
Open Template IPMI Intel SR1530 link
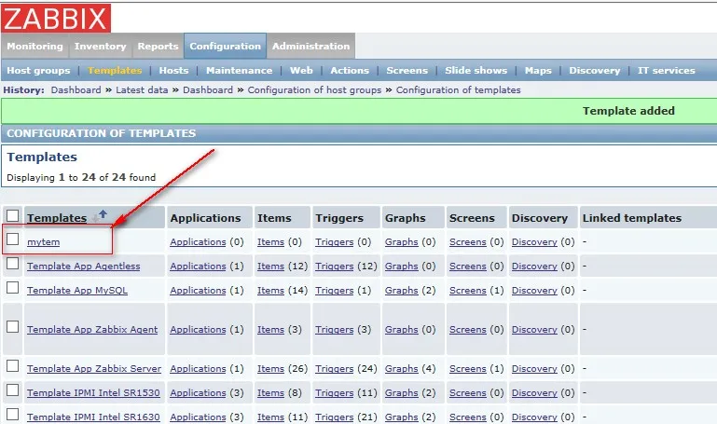94,393
